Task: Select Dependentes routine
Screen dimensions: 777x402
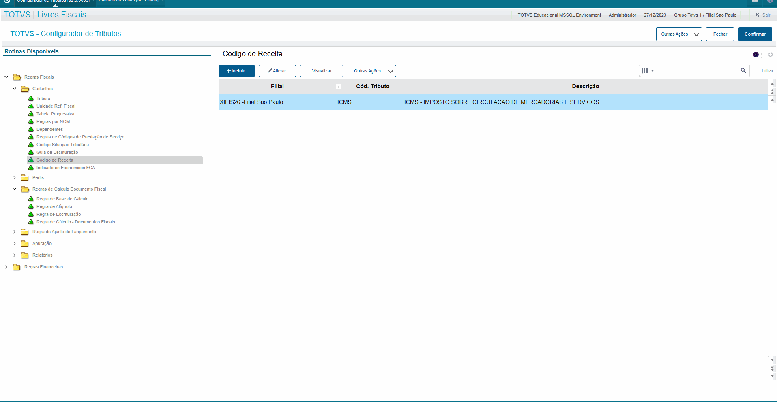Action: 49,129
